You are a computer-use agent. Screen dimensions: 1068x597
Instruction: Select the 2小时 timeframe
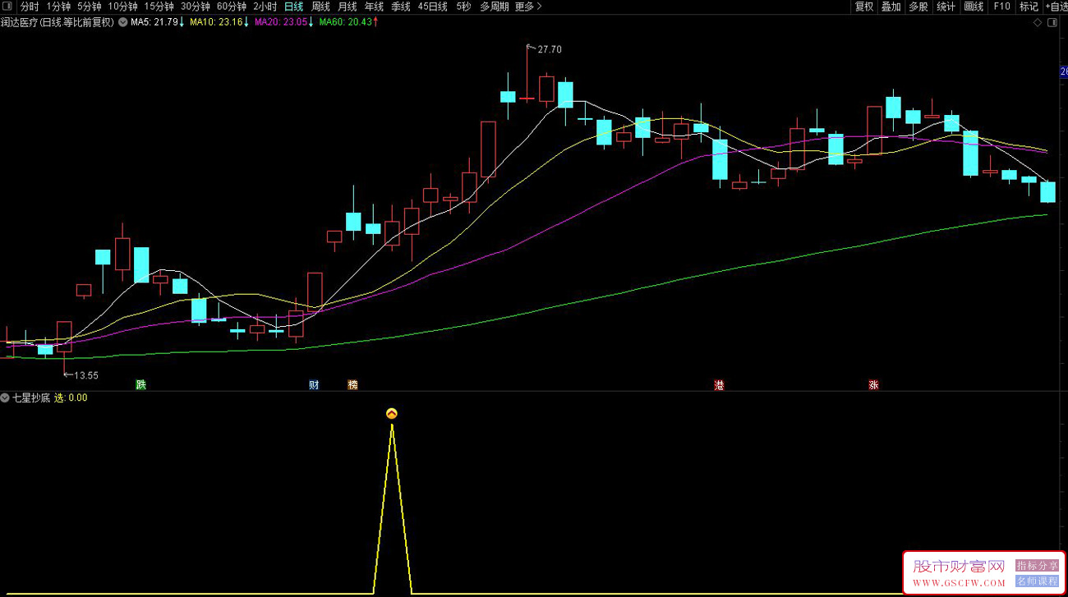tap(265, 7)
